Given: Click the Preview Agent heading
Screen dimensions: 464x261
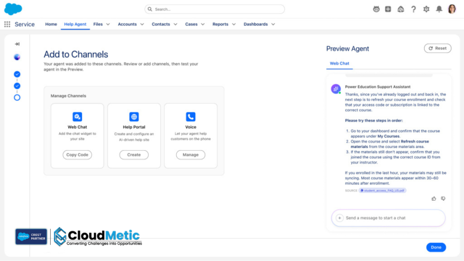Looking at the screenshot, I should click(x=348, y=49).
